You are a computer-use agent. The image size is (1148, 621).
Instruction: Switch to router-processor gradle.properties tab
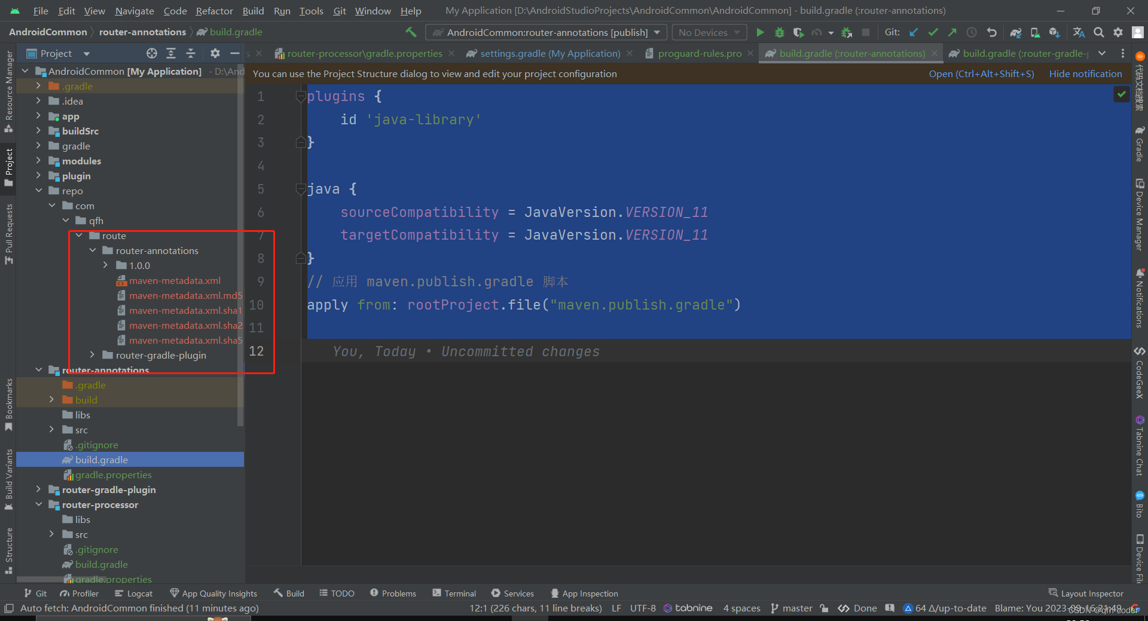click(x=364, y=53)
